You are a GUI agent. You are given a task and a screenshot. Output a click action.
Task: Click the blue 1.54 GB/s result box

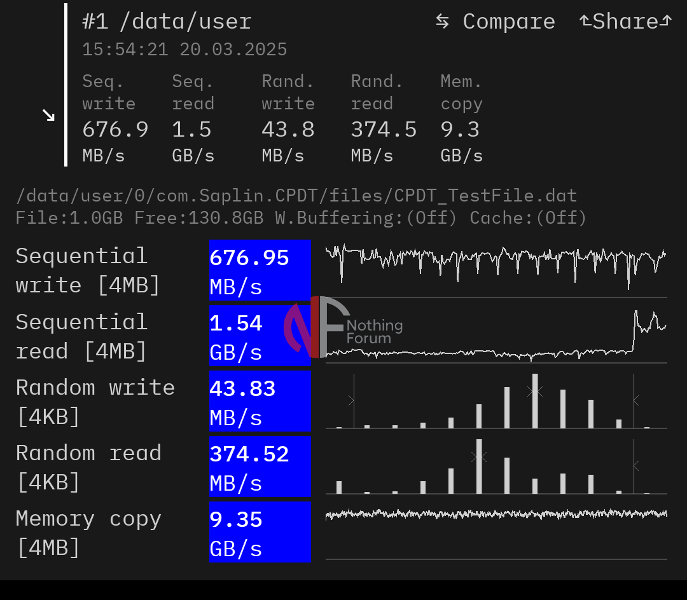[260, 336]
